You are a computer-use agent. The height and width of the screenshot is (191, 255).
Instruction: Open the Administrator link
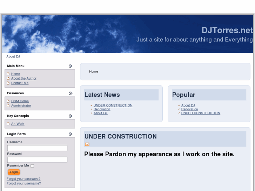tap(21, 105)
